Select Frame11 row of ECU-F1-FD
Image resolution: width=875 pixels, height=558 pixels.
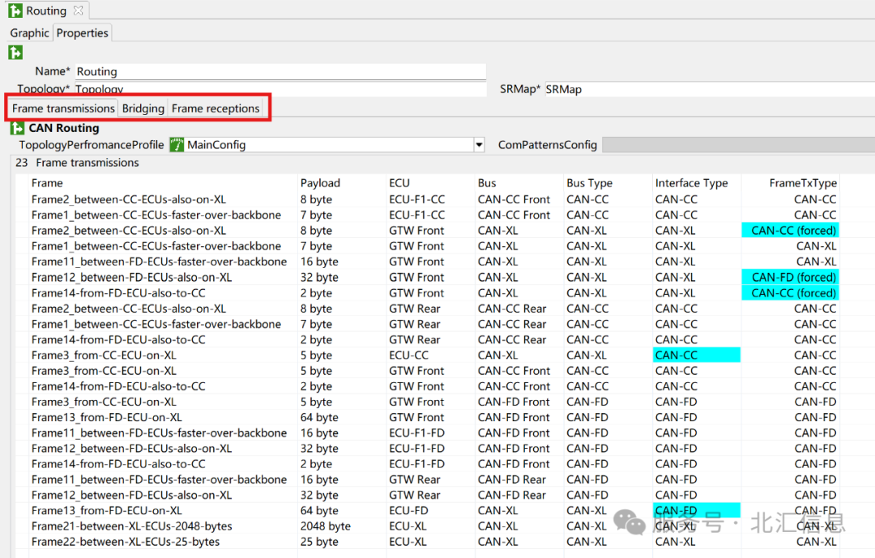pos(428,433)
